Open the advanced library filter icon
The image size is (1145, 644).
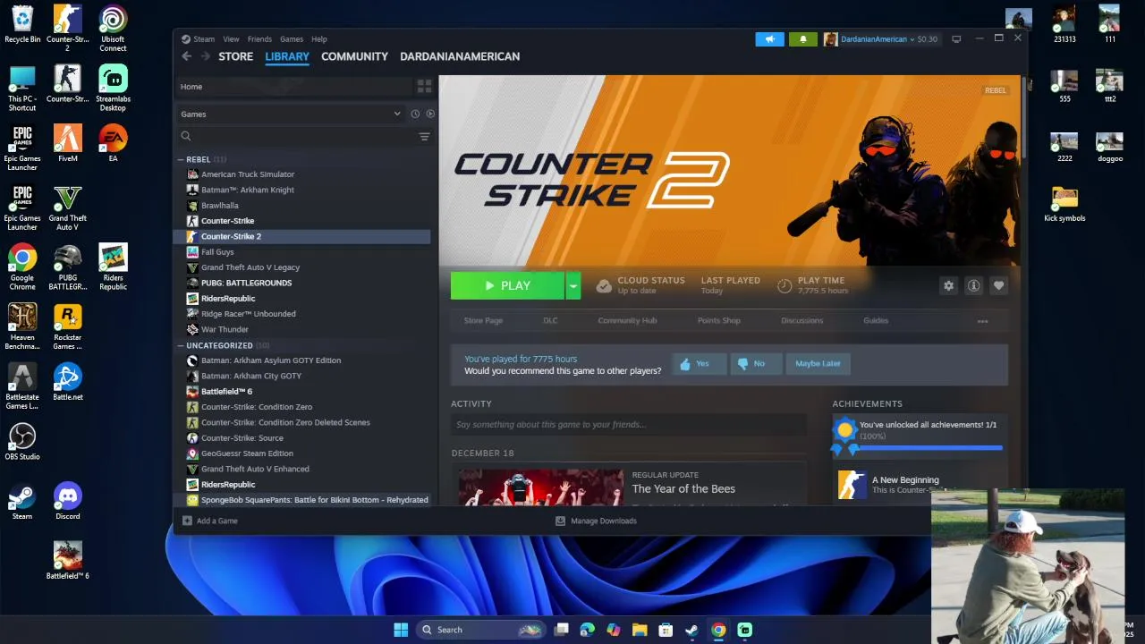click(424, 137)
